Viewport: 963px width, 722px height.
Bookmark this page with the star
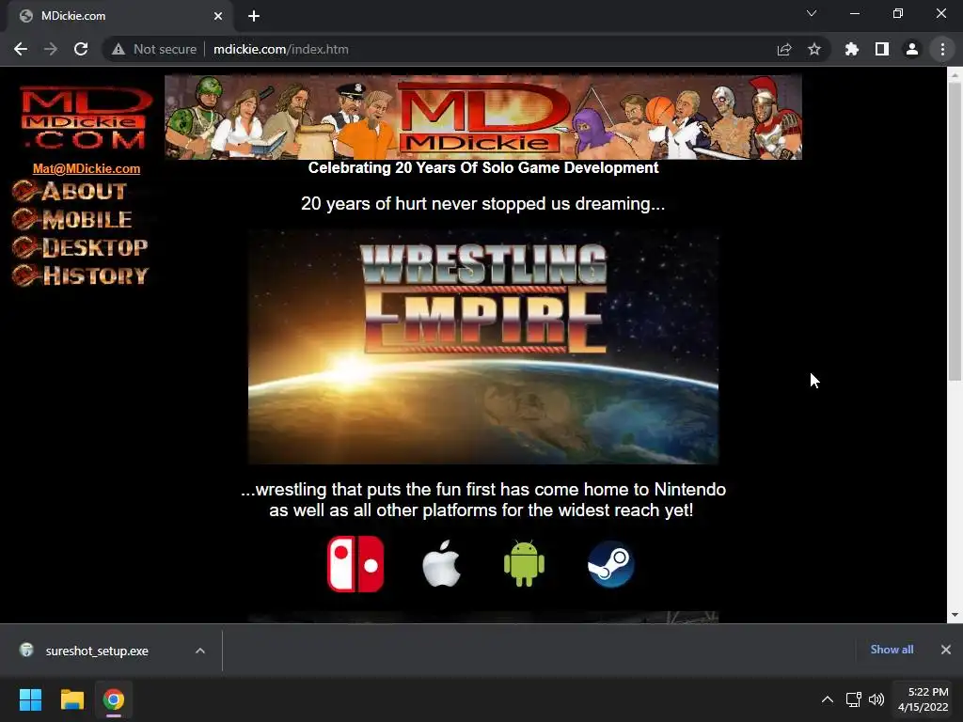tap(814, 49)
